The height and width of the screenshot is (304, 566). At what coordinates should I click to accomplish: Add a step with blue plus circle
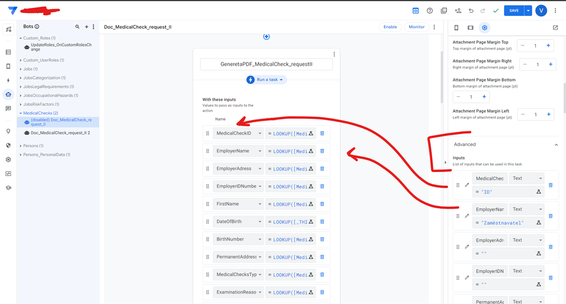pos(267,37)
